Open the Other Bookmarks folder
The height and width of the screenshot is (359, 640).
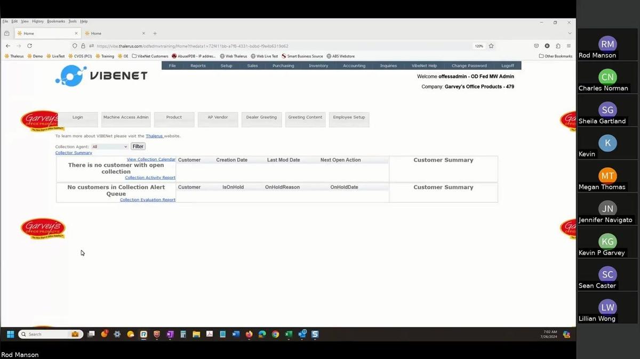[555, 56]
